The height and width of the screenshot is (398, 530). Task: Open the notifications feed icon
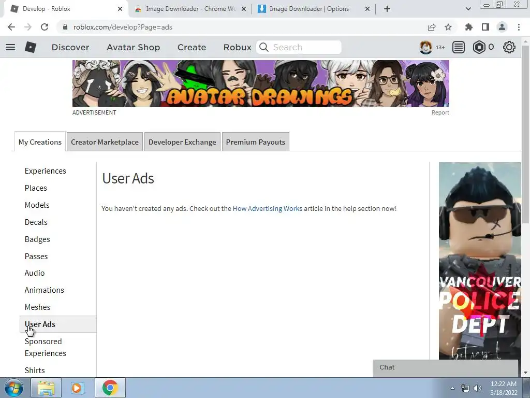pyautogui.click(x=459, y=47)
